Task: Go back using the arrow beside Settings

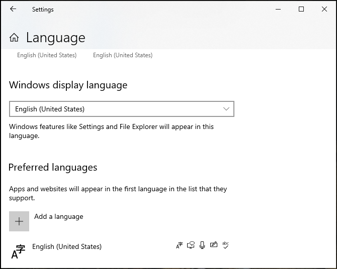Action: [13, 9]
